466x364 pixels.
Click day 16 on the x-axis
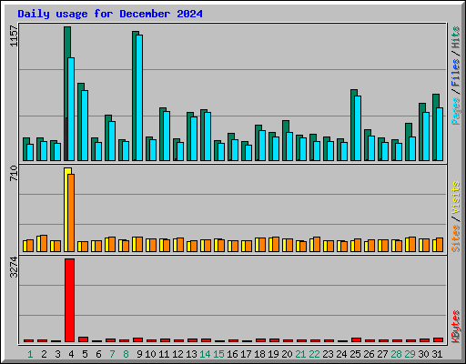pos(232,354)
